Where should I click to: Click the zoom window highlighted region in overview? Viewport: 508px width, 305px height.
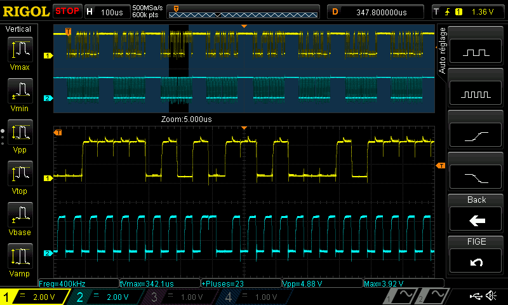(178, 69)
